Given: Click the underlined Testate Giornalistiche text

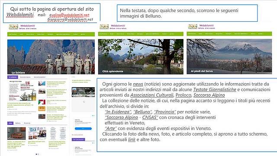Looking at the screenshot, I should [215, 90].
